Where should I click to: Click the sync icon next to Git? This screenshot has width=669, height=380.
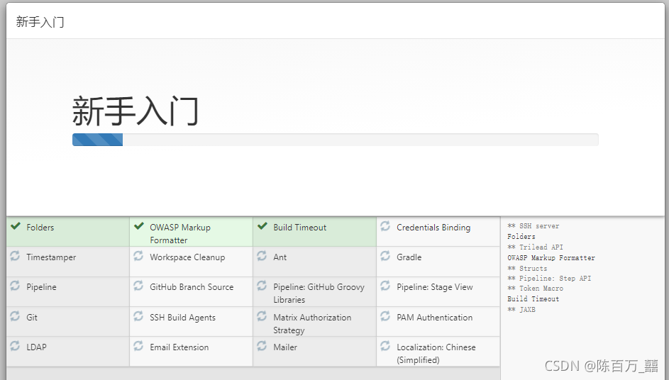15,316
